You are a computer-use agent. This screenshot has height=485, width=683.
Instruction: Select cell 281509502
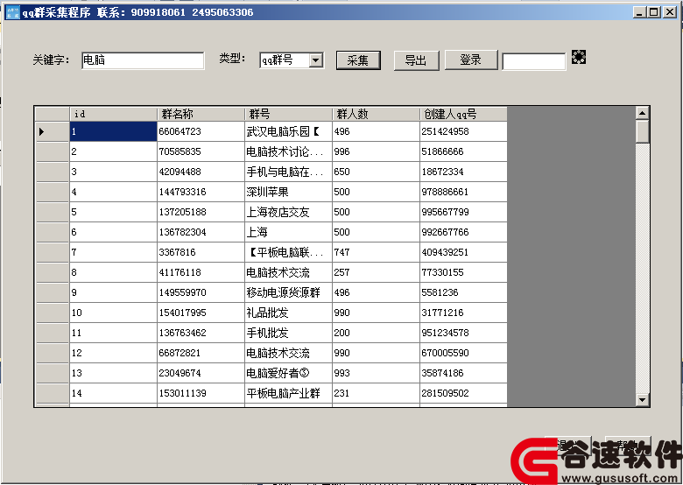click(463, 393)
